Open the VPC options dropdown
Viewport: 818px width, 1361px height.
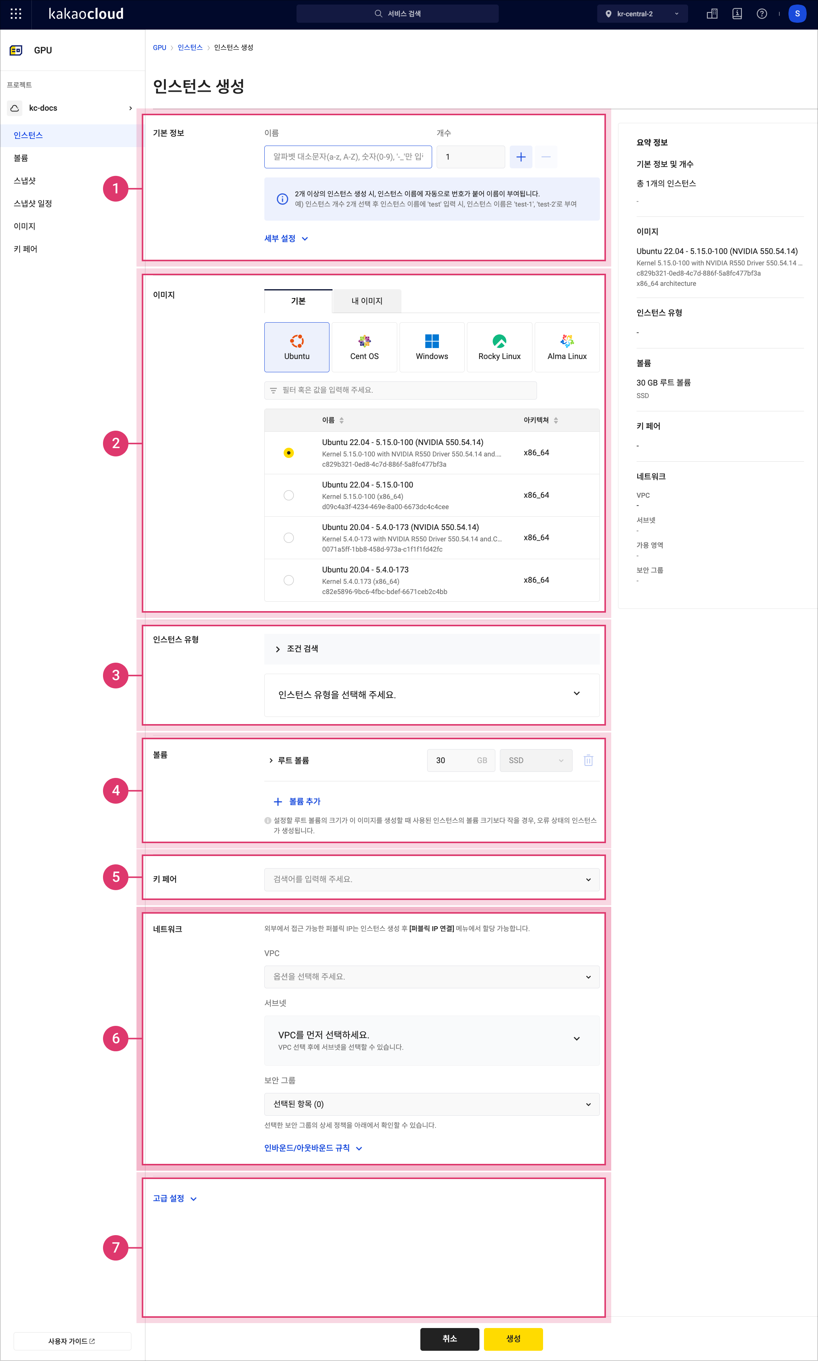click(432, 977)
